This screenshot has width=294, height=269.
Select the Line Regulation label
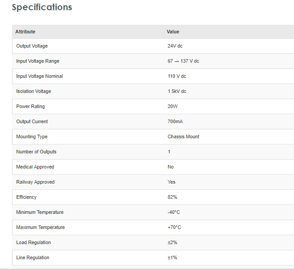tap(33, 257)
